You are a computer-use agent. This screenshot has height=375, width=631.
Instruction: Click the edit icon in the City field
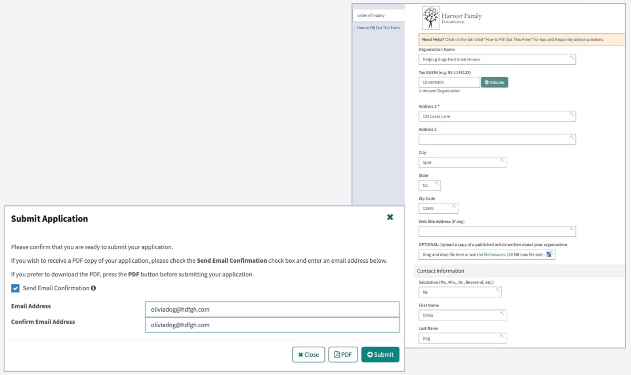tap(502, 160)
